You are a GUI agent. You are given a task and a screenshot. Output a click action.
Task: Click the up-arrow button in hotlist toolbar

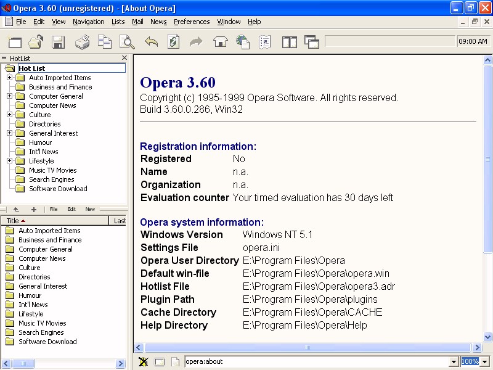pyautogui.click(x=17, y=209)
